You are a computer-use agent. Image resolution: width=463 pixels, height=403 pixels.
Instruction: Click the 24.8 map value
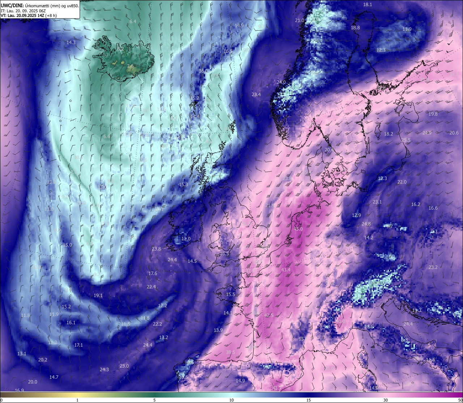[366, 224]
